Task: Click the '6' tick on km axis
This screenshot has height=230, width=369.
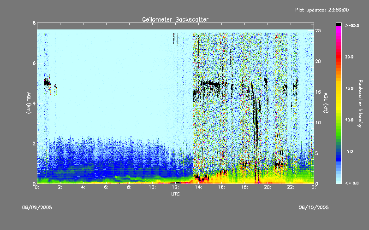Action: tap(34, 63)
